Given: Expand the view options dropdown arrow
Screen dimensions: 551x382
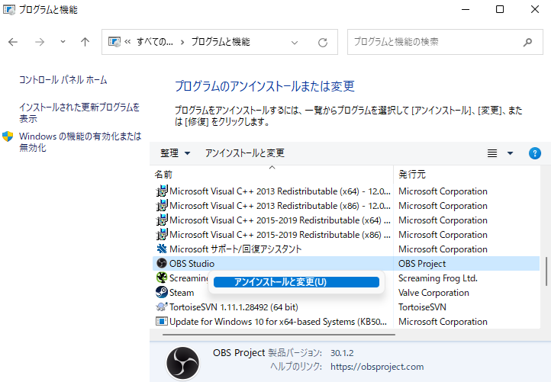Looking at the screenshot, I should pyautogui.click(x=511, y=153).
